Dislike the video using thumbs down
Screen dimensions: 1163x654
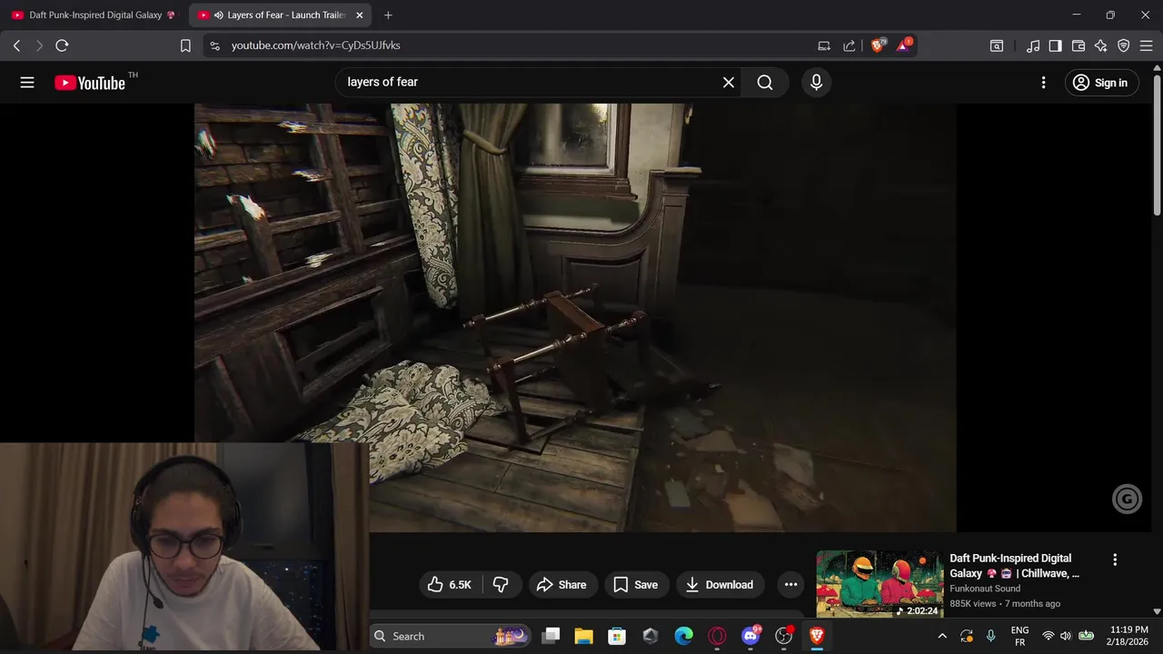[501, 585]
